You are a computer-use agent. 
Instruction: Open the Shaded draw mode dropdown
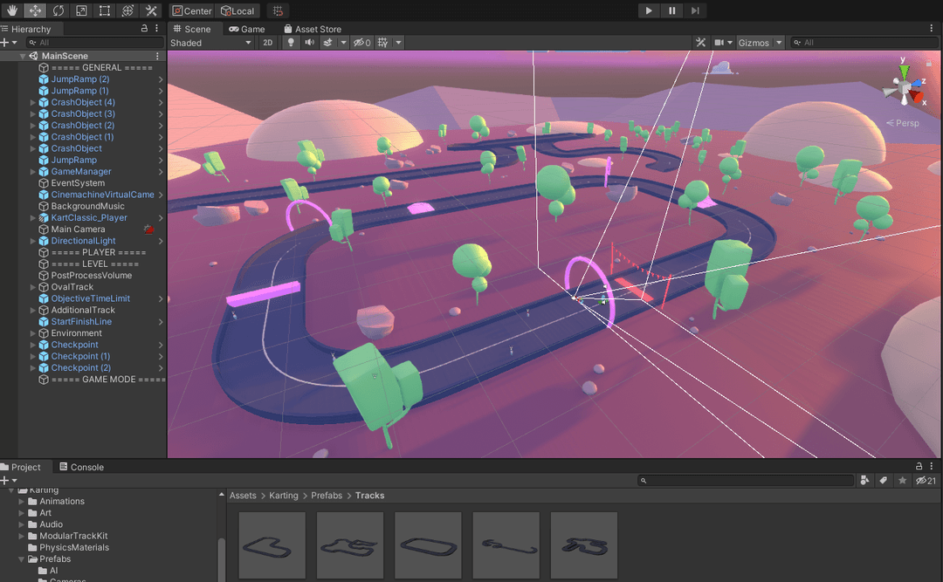click(210, 43)
